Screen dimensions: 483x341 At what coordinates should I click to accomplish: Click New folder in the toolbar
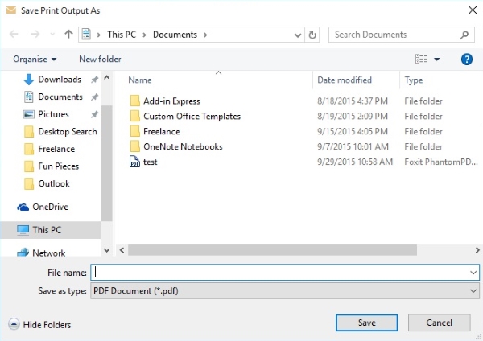pos(100,59)
